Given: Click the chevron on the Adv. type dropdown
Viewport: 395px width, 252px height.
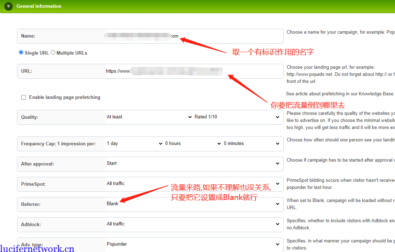Looking at the screenshot, I should (x=278, y=244).
